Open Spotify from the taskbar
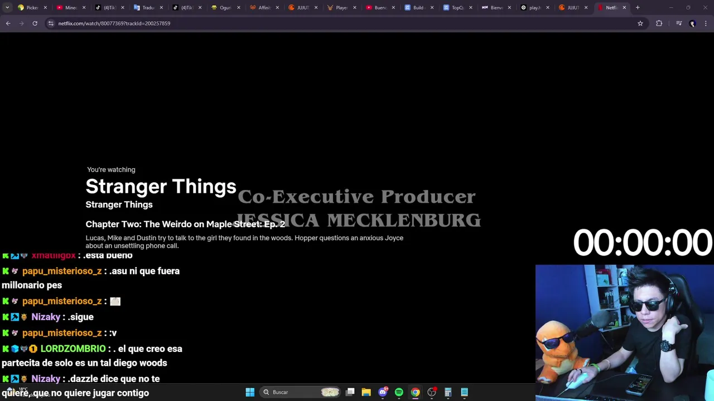The width and height of the screenshot is (714, 401). (399, 392)
